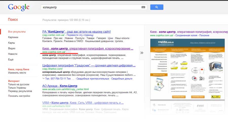Expand 'Показать настройки' options

[x=19, y=96]
